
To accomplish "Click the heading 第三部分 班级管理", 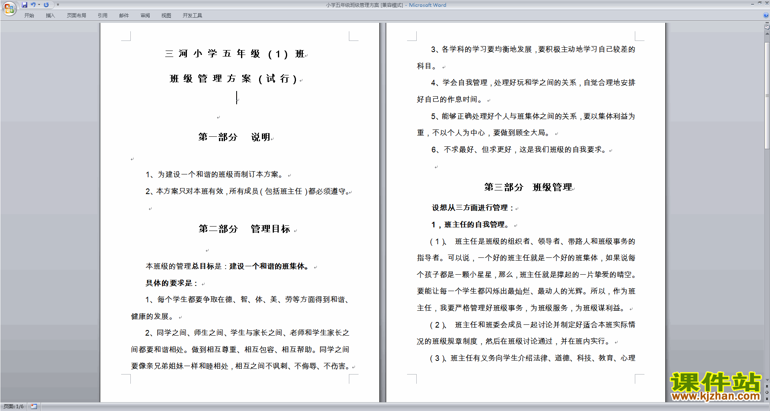I will (528, 187).
